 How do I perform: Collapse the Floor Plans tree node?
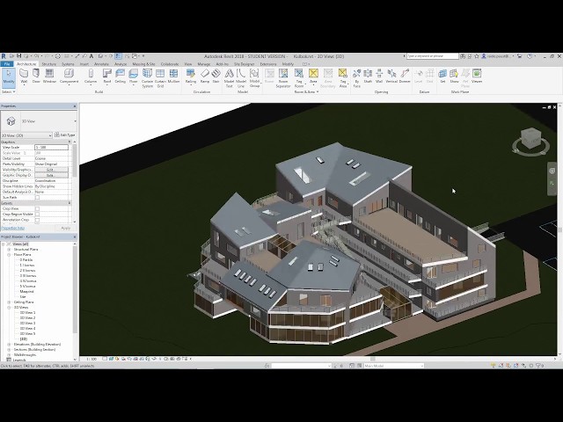coord(9,255)
